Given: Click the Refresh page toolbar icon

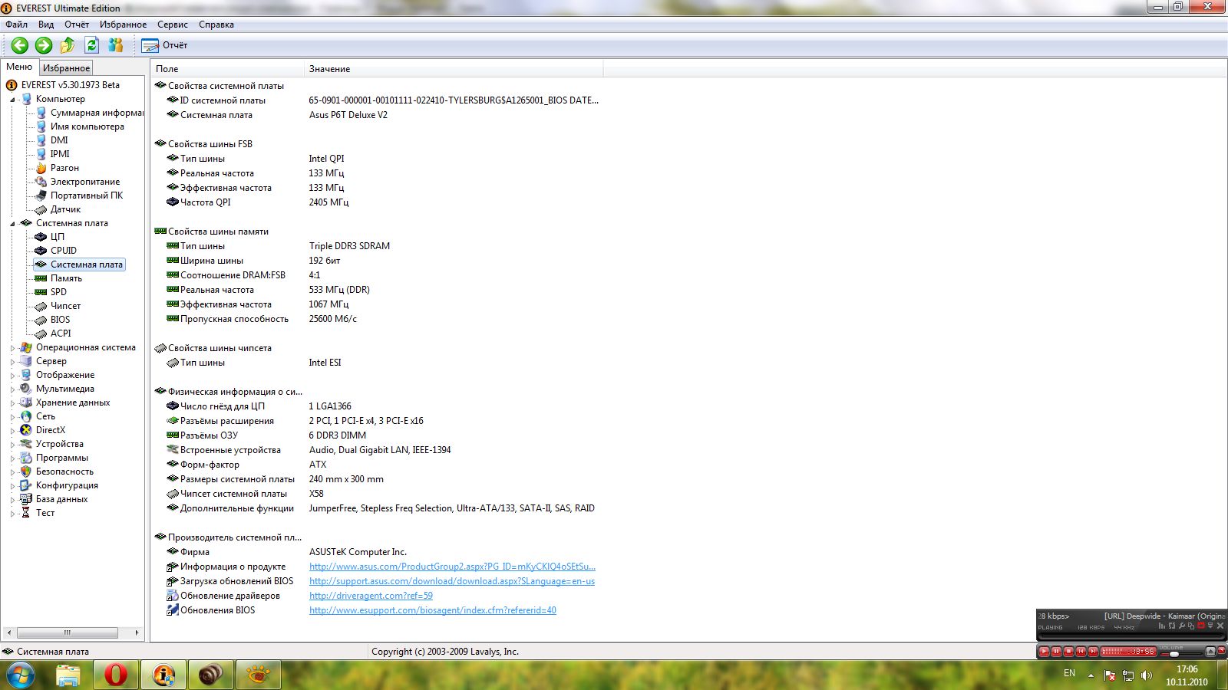Looking at the screenshot, I should pyautogui.click(x=91, y=45).
